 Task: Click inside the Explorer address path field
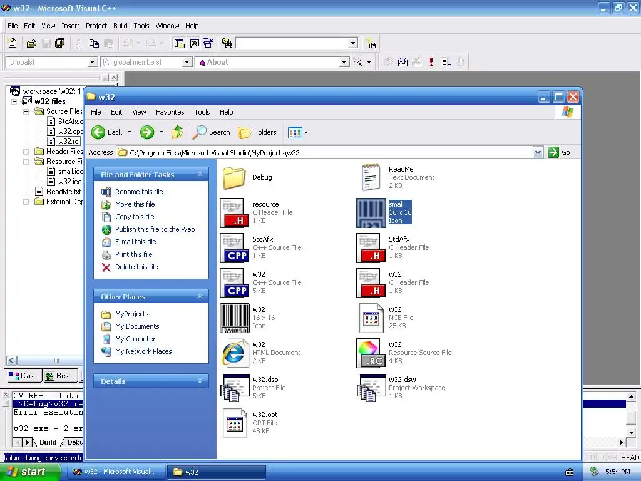tap(325, 153)
